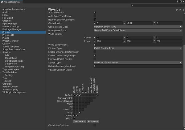
Task: Click the search magnifier icon
Action: pyautogui.click(x=132, y=5)
